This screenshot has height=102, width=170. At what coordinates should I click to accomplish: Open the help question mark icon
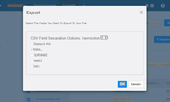click(x=163, y=6)
